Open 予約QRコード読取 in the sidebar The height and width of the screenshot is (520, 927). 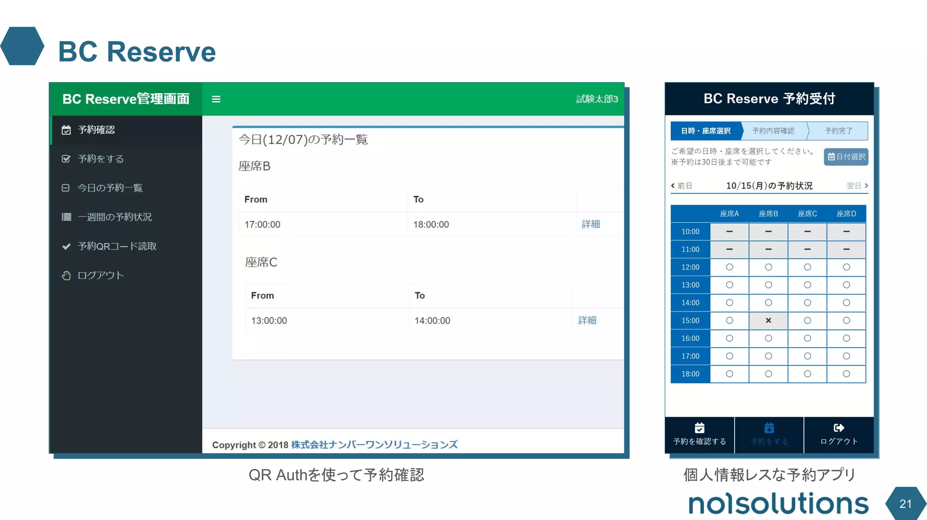(126, 246)
